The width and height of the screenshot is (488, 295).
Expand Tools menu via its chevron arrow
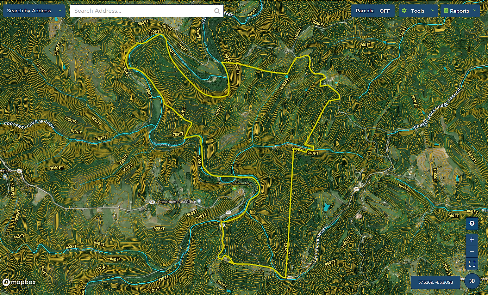pos(433,11)
